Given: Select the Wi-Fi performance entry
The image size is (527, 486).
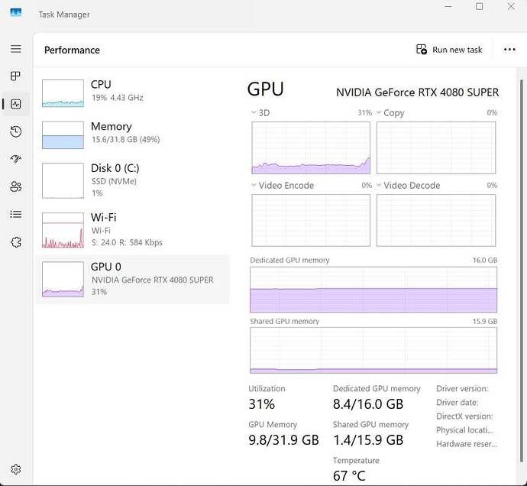Looking at the screenshot, I should 132,230.
